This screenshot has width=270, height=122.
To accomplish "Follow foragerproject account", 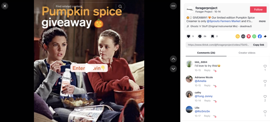I will [x=258, y=10].
